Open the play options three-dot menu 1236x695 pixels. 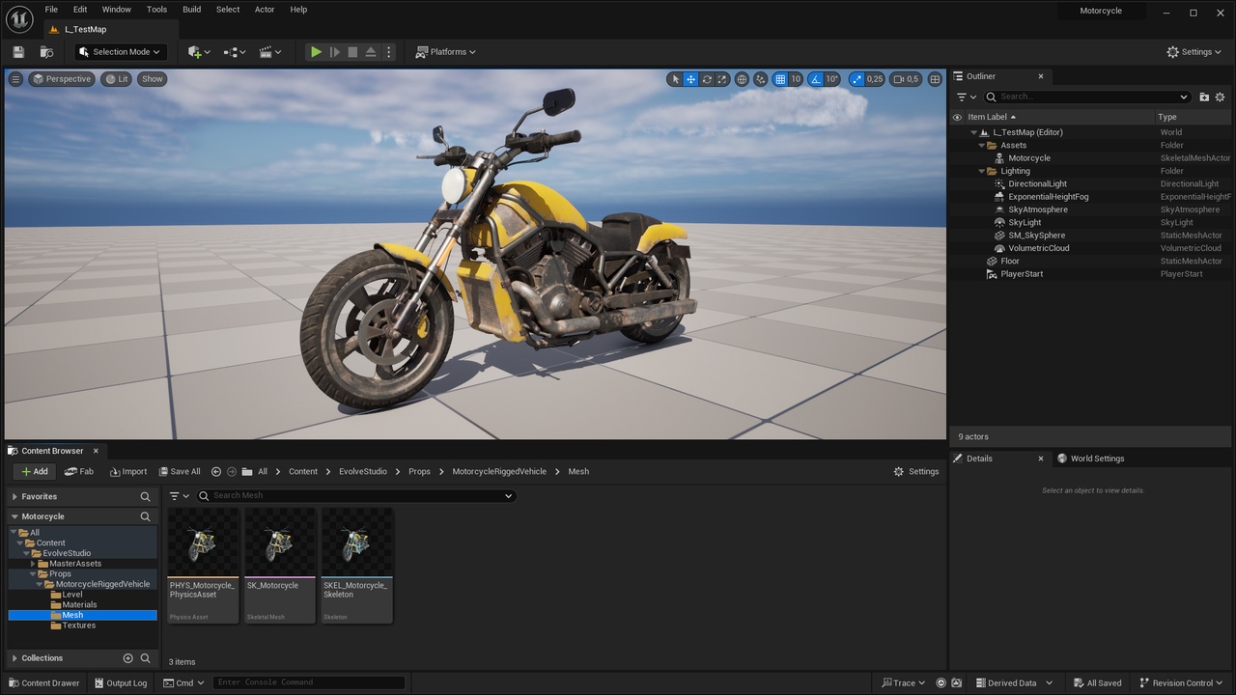pyautogui.click(x=389, y=52)
